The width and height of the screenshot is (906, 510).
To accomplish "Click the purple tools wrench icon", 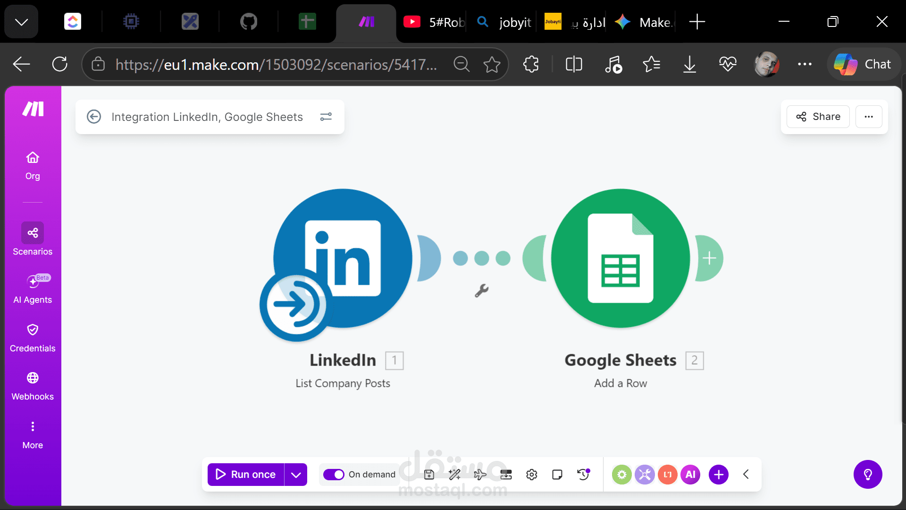I will pyautogui.click(x=645, y=474).
